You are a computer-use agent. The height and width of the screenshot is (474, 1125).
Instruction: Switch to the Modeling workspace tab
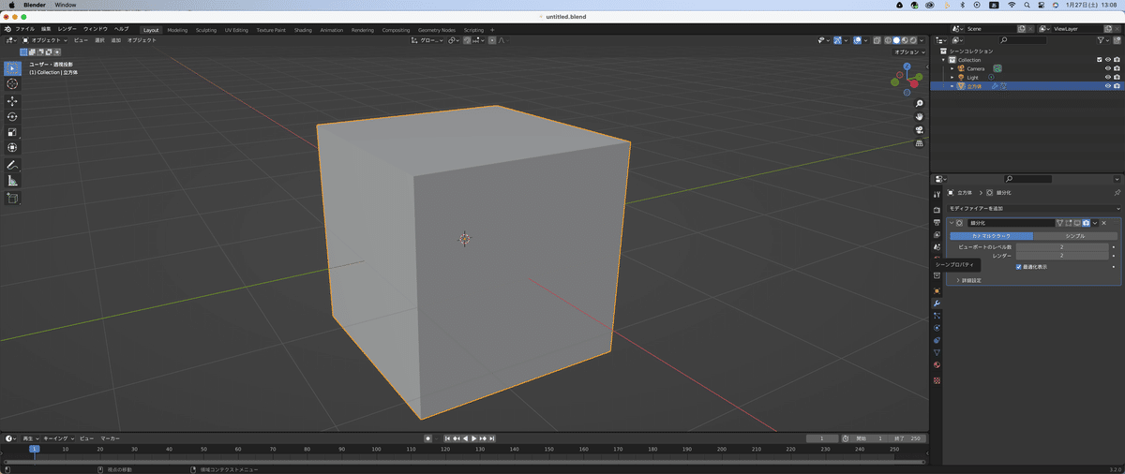[177, 30]
